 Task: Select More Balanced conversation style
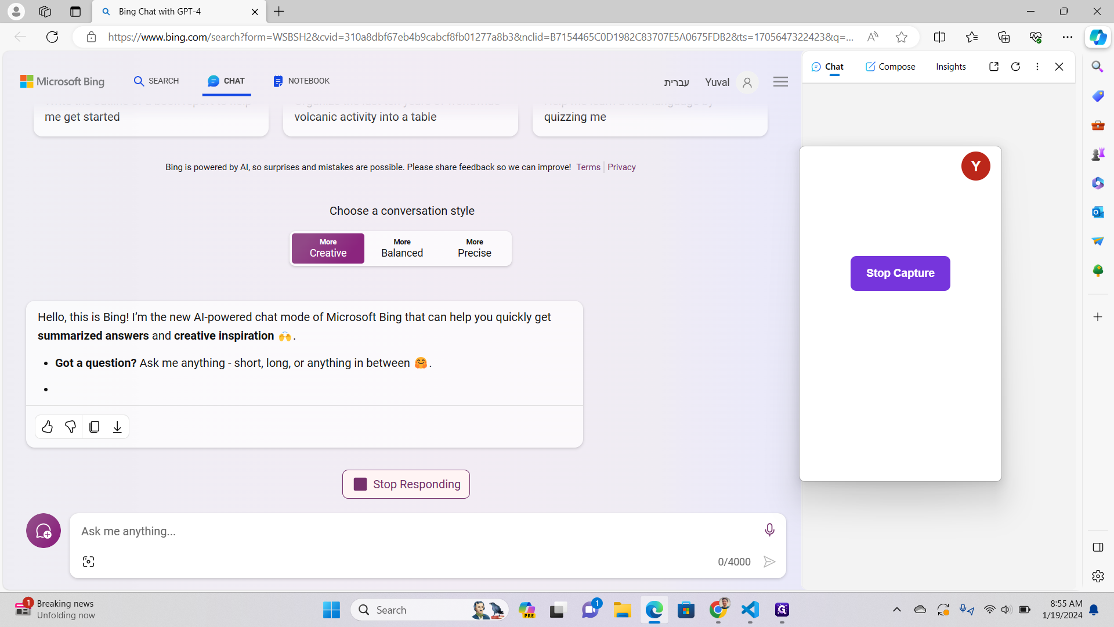point(402,248)
